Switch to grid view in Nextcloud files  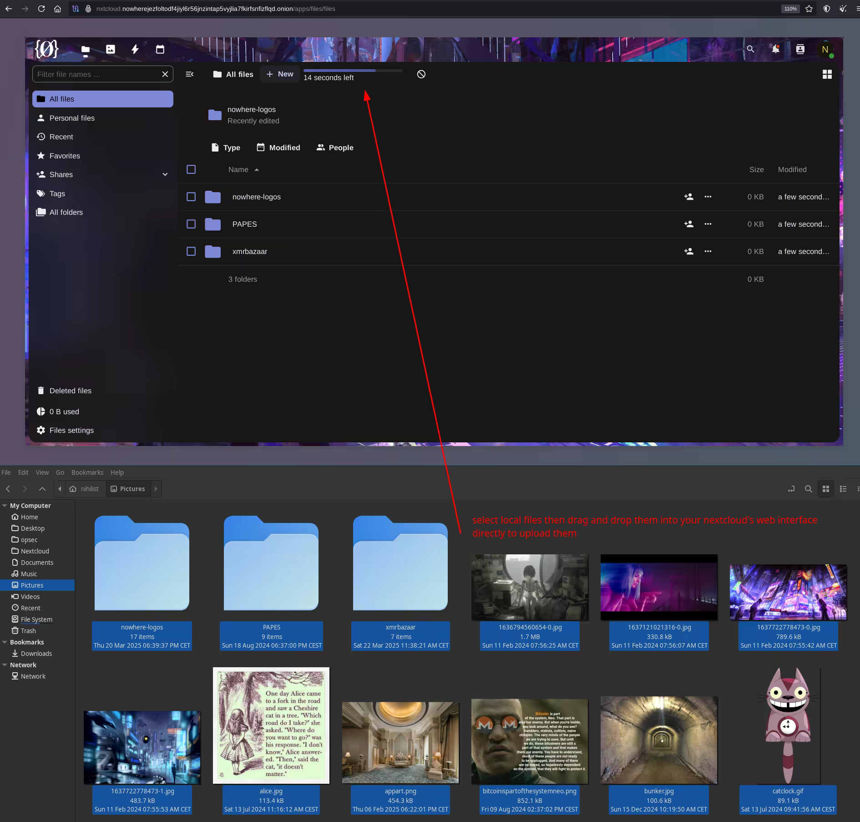tap(827, 74)
